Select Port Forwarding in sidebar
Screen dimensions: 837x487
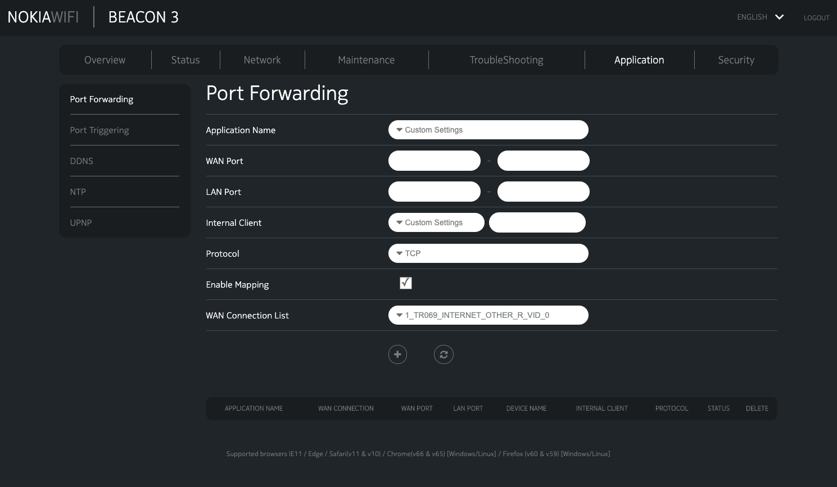102,99
